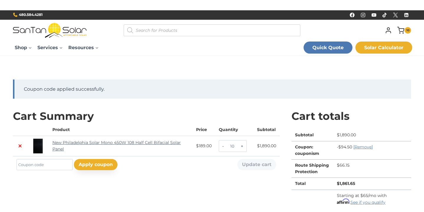The height and width of the screenshot is (212, 424).
Task: Open the Instagram social icon
Action: point(363,15)
